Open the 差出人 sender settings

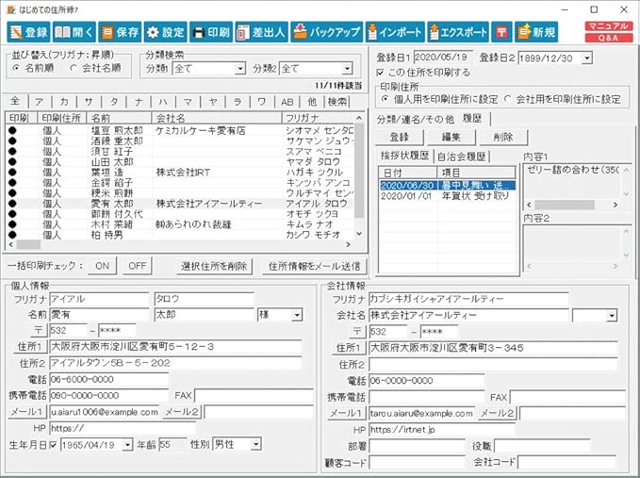pos(261,32)
